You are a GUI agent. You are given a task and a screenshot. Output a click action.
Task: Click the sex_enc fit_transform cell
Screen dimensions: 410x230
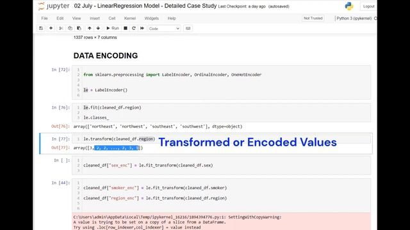click(x=221, y=165)
